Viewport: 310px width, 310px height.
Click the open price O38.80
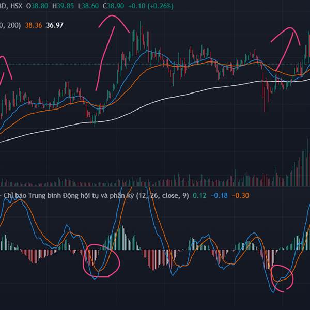coord(37,6)
